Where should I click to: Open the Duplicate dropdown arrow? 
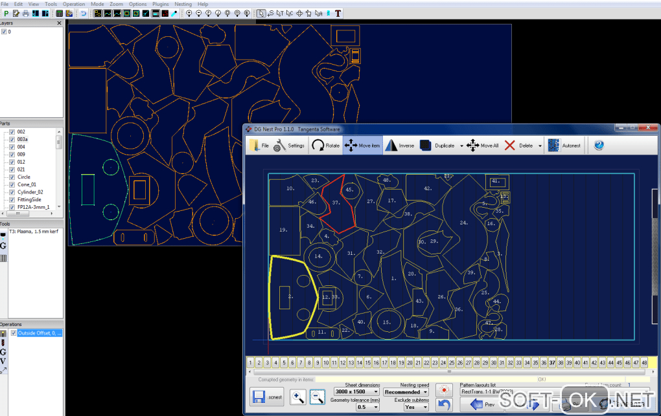(461, 146)
